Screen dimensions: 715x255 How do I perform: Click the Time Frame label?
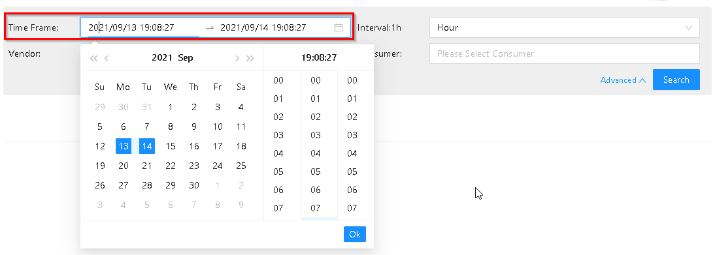[x=34, y=28]
